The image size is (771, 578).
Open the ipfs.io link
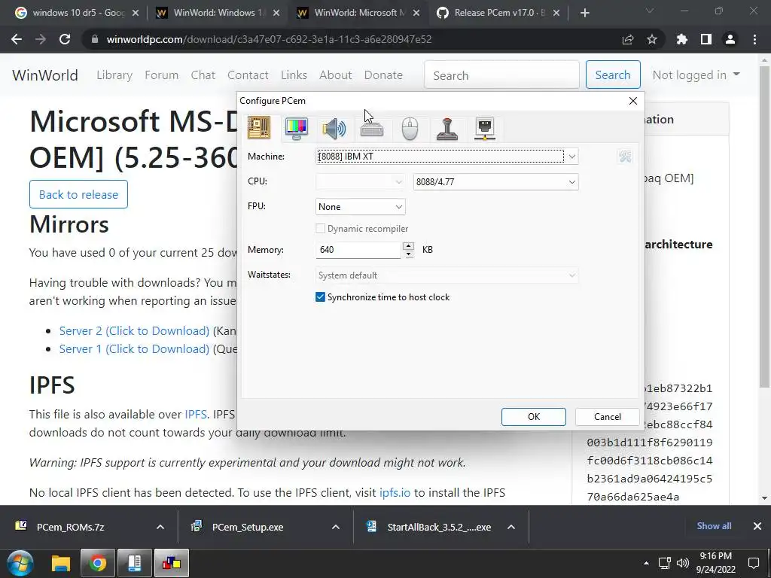click(x=395, y=492)
